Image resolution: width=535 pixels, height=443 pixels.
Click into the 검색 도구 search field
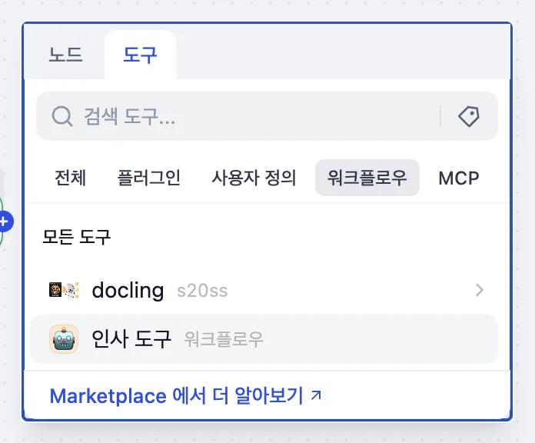coord(254,116)
